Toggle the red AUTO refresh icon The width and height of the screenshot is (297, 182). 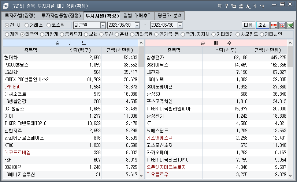click(274, 25)
